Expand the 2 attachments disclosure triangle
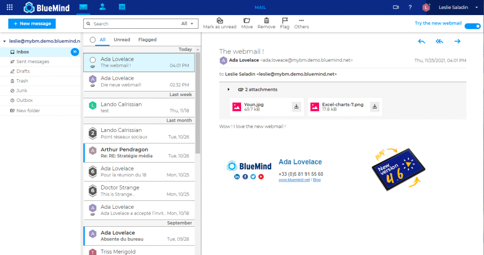This screenshot has width=484, height=255. click(229, 90)
